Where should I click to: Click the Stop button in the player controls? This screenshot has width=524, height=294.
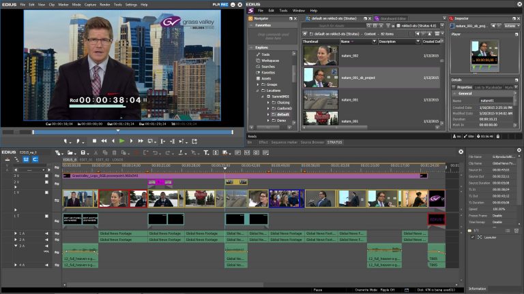pyautogui.click(x=94, y=141)
